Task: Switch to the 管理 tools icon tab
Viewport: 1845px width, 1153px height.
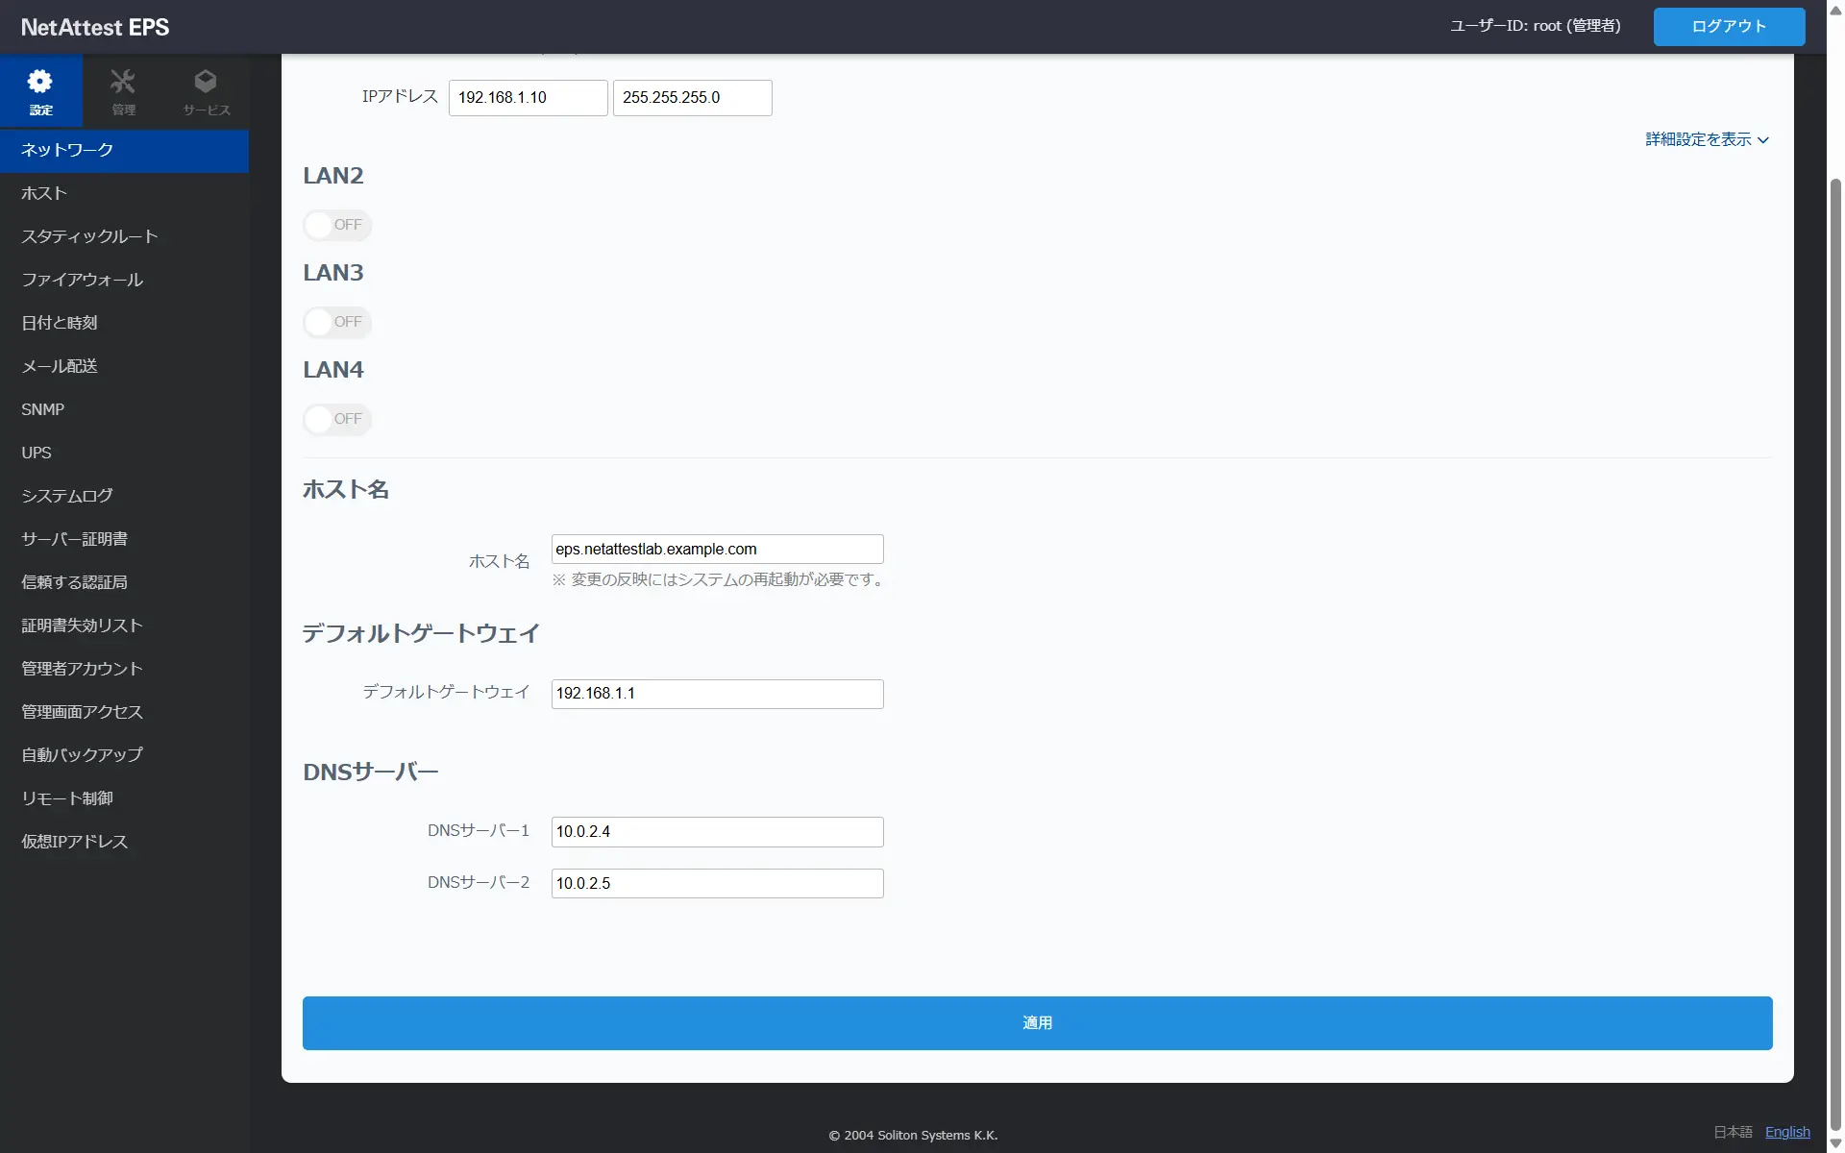Action: [123, 91]
